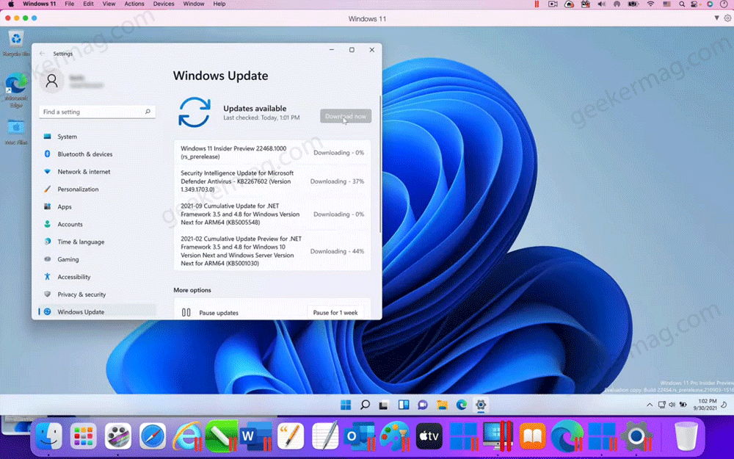Viewport: 734px width, 459px height.
Task: Open the Paint app in the Dock
Action: (x=394, y=435)
